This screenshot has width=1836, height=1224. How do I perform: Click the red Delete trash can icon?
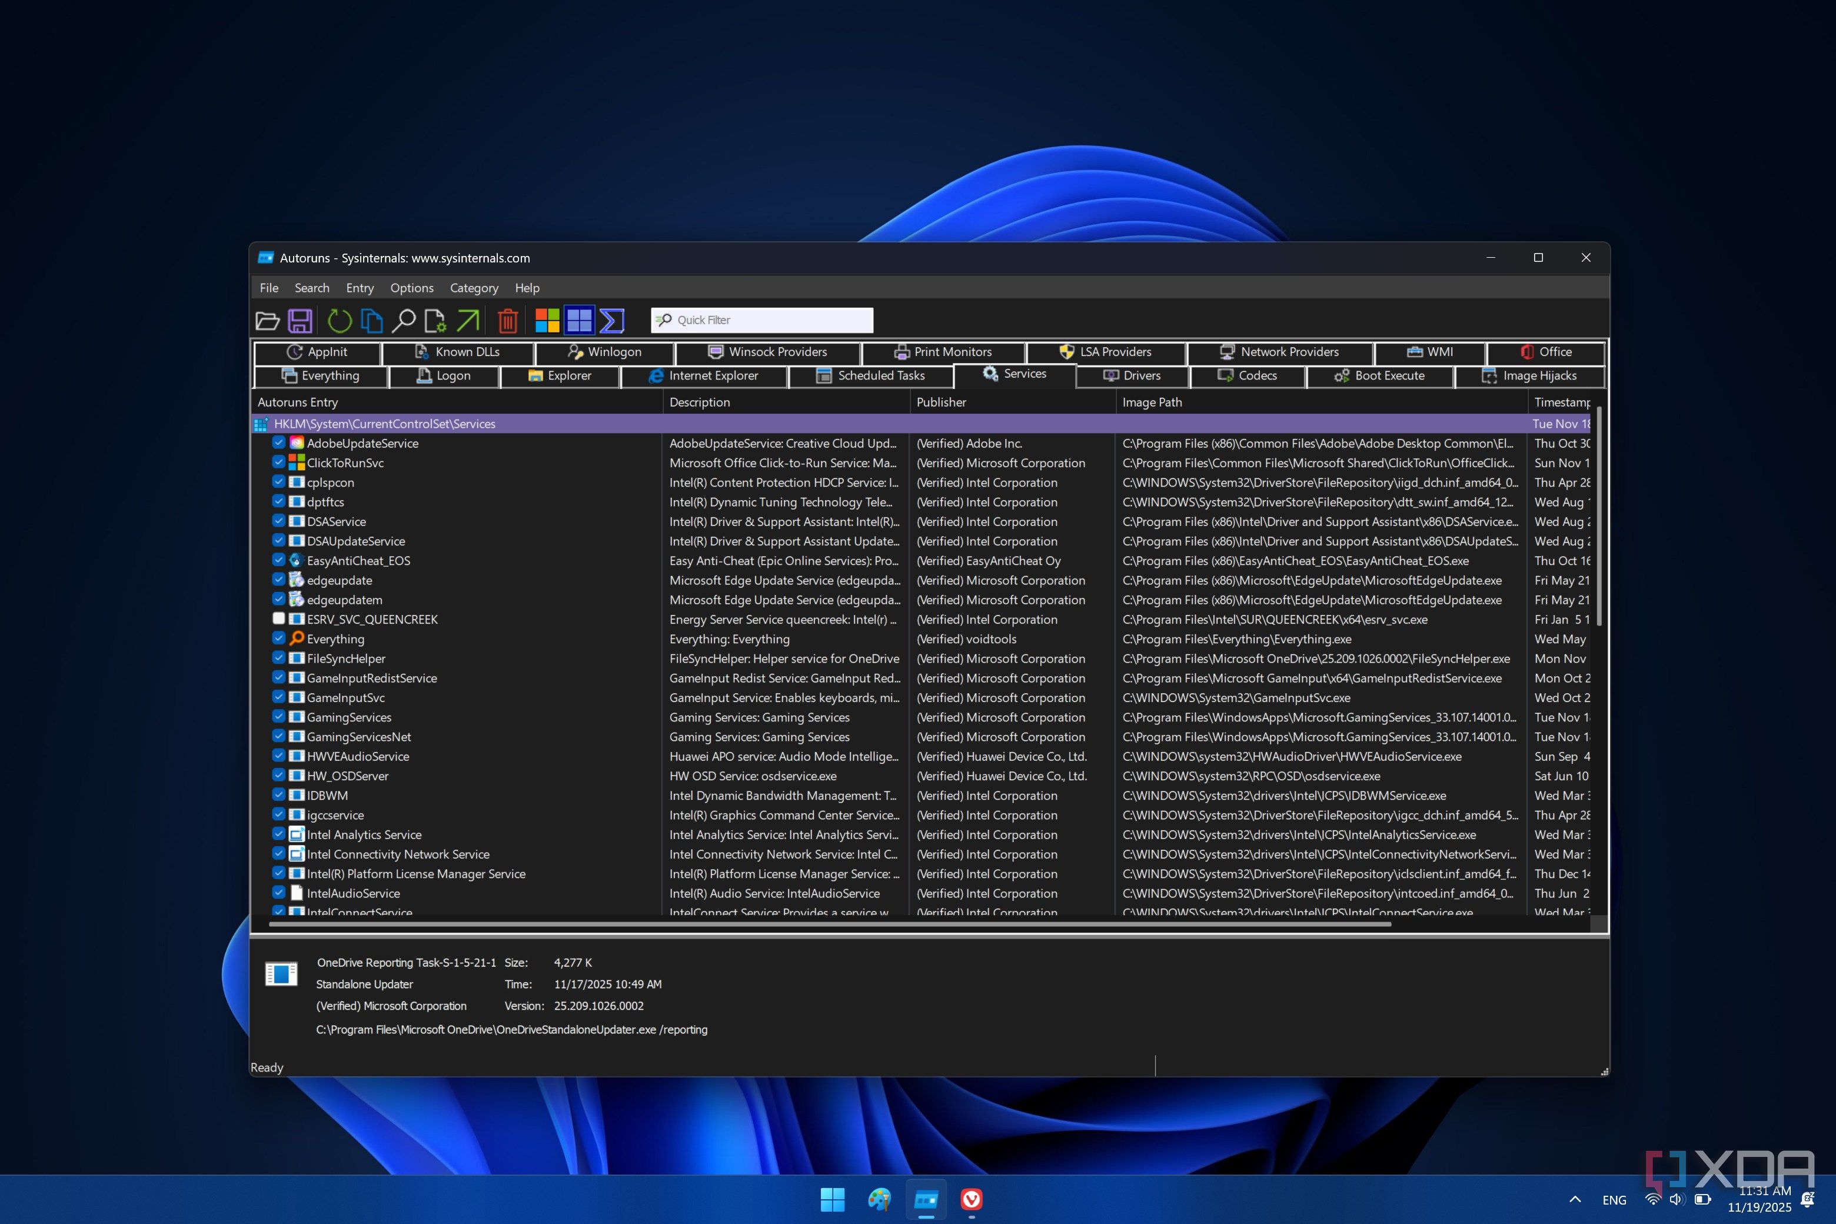[x=507, y=320]
